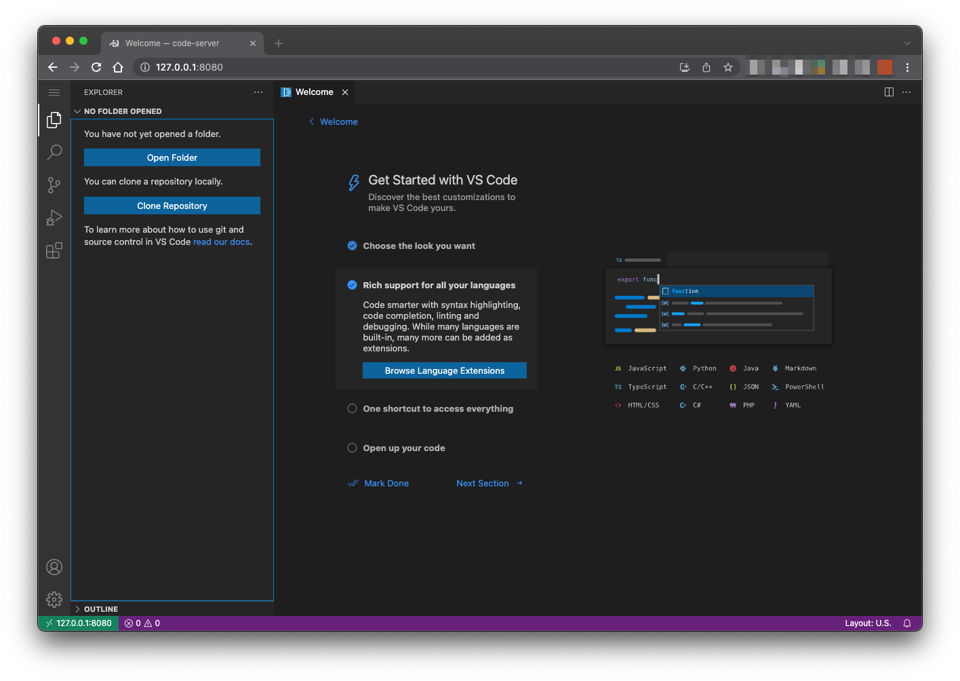
Task: Select the Welcome — code-server browser tab
Action: coord(182,43)
